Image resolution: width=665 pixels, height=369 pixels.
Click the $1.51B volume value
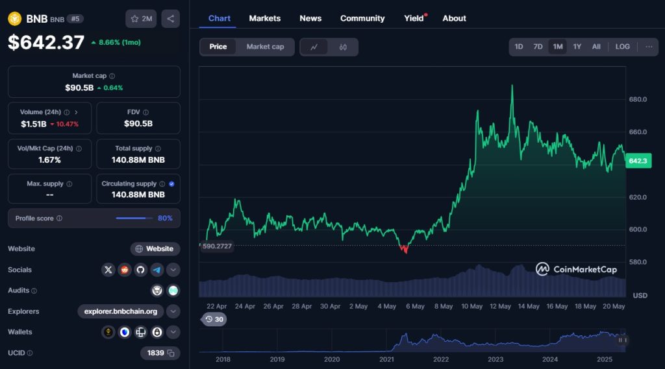[x=34, y=124]
